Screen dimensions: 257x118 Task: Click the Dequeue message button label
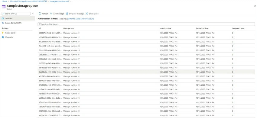point(76,14)
